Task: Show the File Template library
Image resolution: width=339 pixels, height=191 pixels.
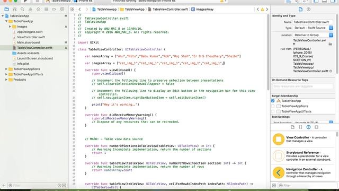Action: point(292,127)
